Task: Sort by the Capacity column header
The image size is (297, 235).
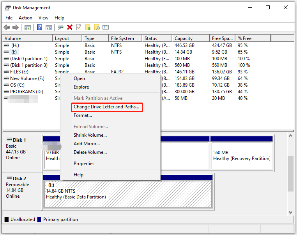Action: coord(191,38)
